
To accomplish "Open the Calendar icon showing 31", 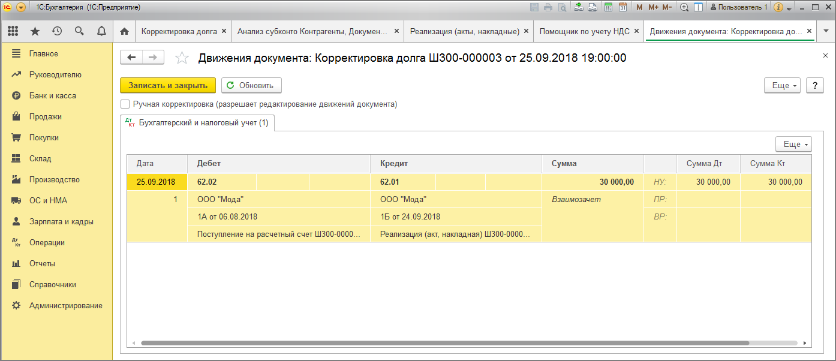I will [x=623, y=7].
